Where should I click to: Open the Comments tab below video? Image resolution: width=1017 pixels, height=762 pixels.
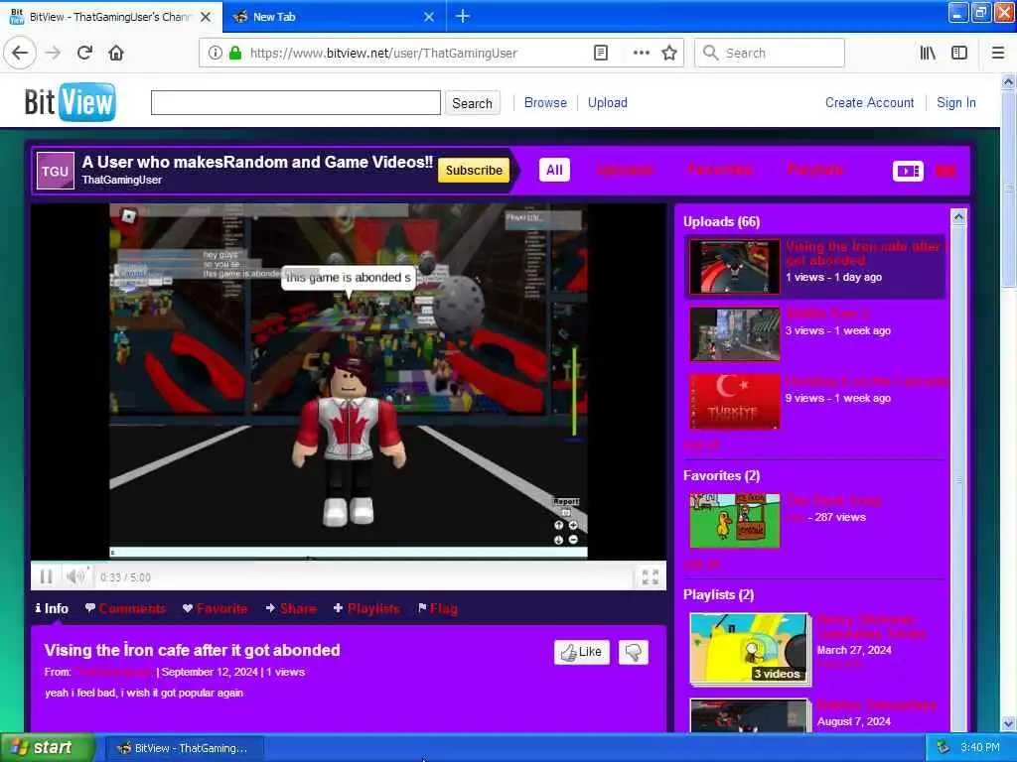[126, 608]
